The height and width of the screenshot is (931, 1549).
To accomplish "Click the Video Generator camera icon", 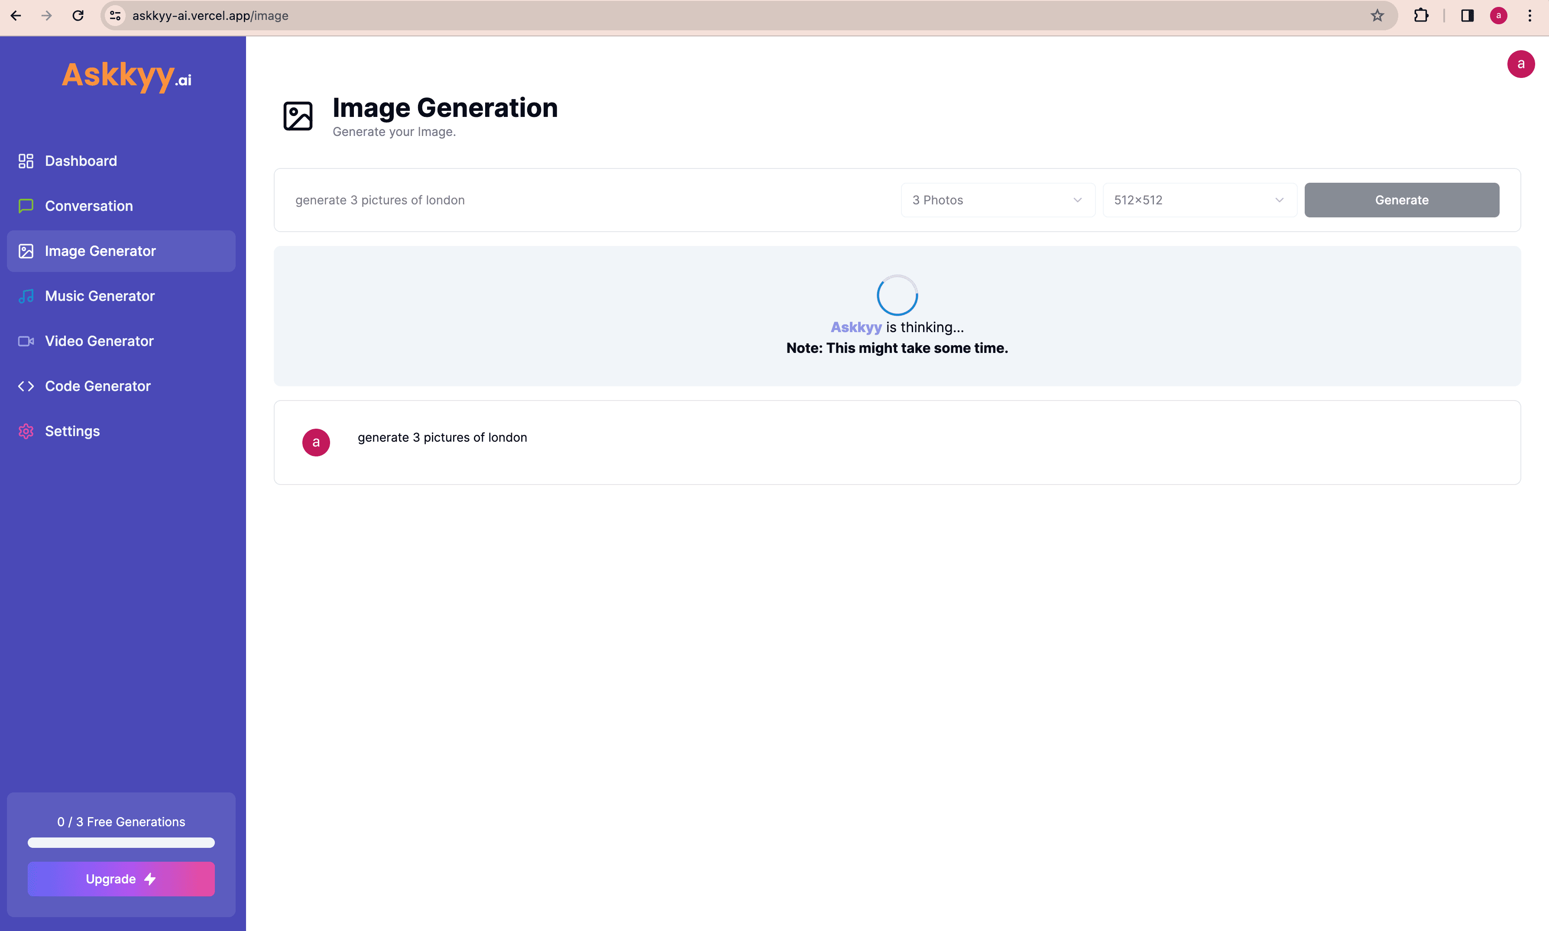I will coord(26,341).
